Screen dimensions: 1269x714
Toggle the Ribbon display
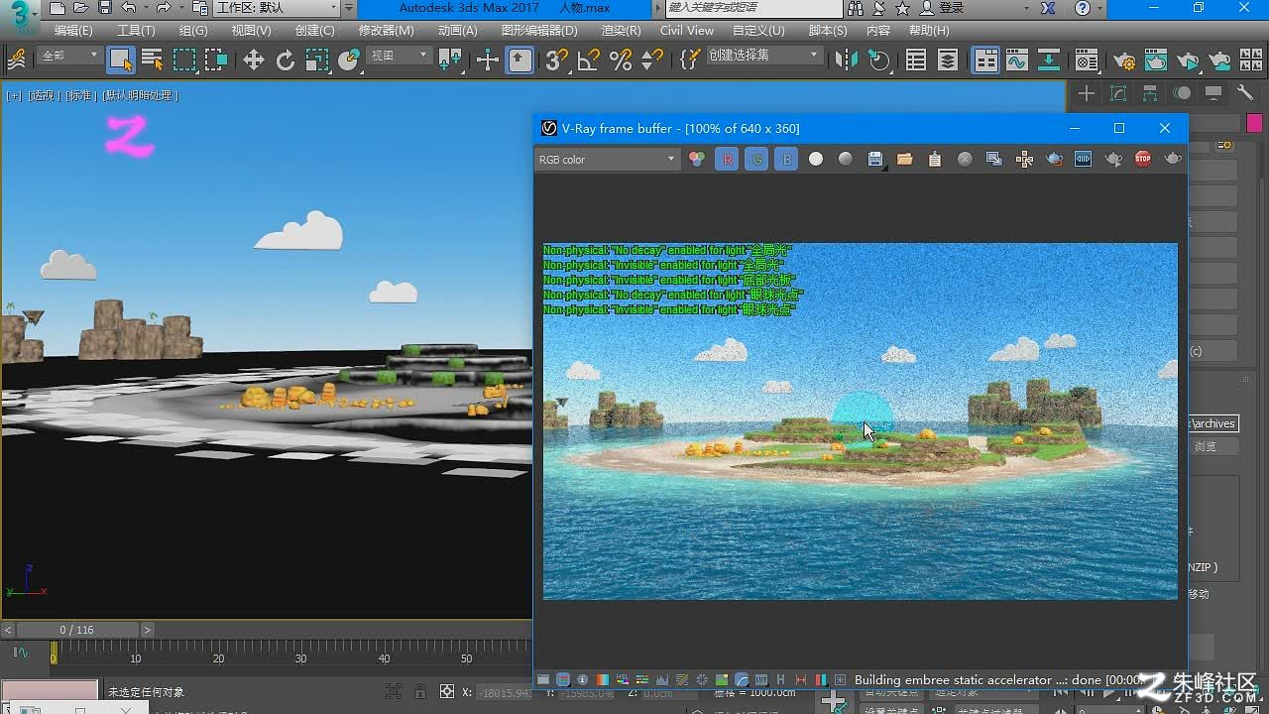[x=985, y=60]
